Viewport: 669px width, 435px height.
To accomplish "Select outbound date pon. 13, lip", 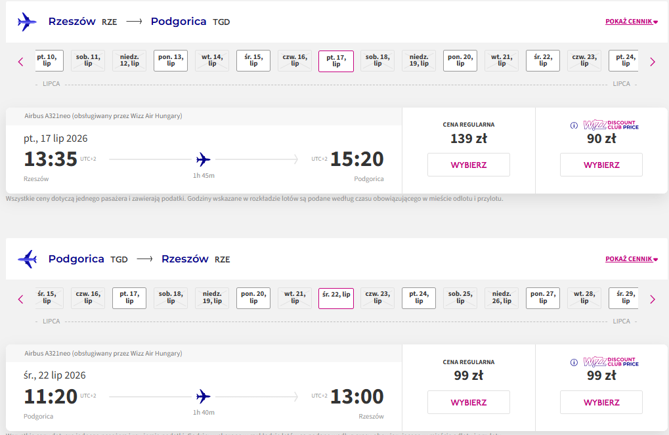I will [x=171, y=60].
